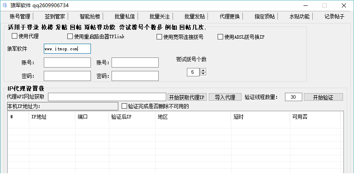Switch to the 签到管家 tab

pos(55,16)
